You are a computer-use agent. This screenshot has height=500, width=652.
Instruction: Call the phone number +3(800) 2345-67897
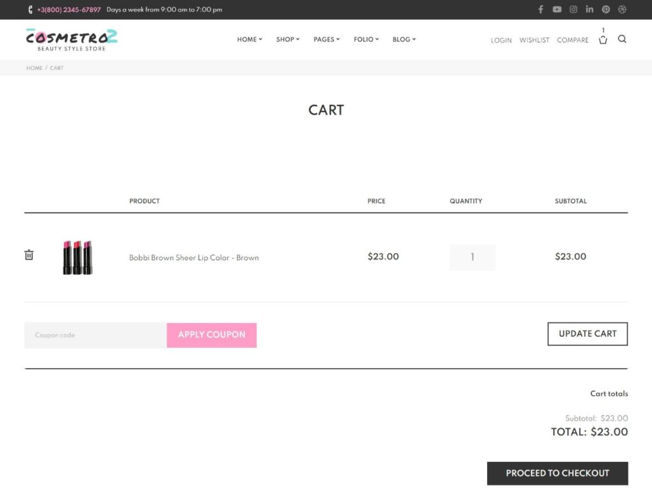[x=69, y=10]
